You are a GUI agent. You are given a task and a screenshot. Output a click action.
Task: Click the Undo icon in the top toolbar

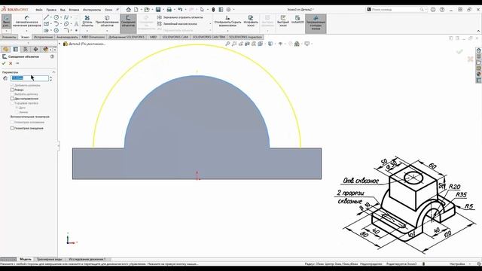[x=180, y=10]
